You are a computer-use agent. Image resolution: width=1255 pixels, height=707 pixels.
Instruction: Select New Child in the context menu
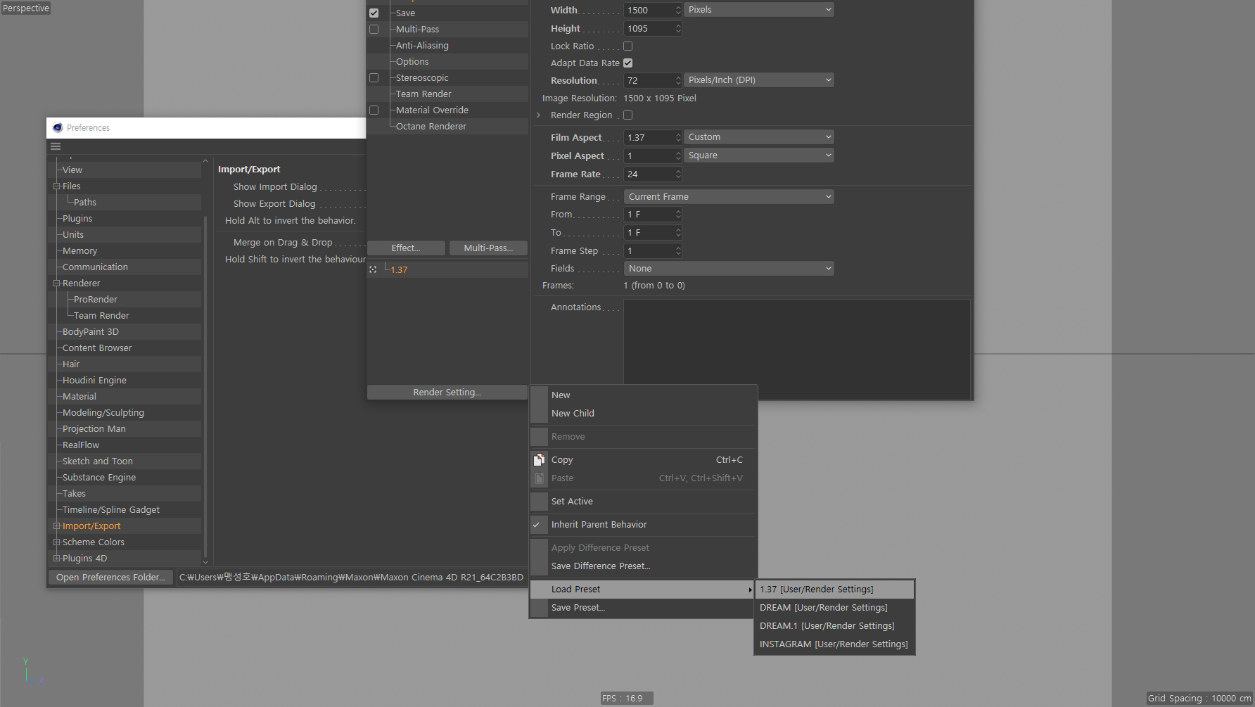(643, 413)
